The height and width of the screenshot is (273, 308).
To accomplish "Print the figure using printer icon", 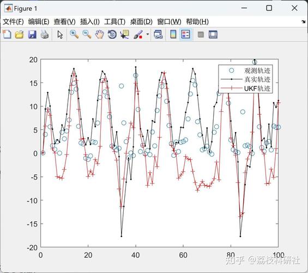I will [45, 34].
